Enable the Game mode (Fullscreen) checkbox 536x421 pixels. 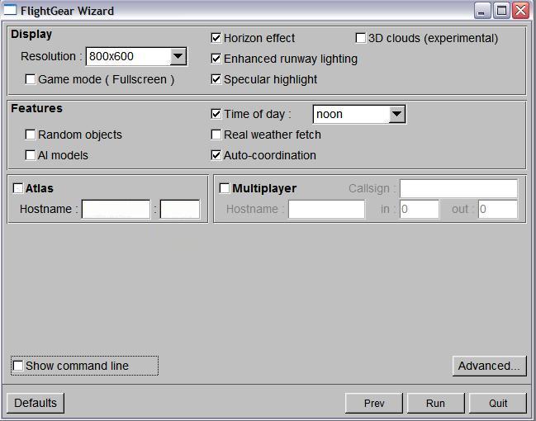pos(31,79)
